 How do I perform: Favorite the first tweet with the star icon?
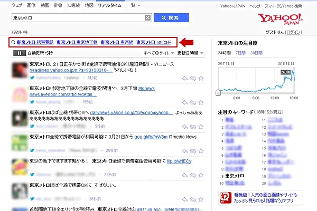click(201, 77)
